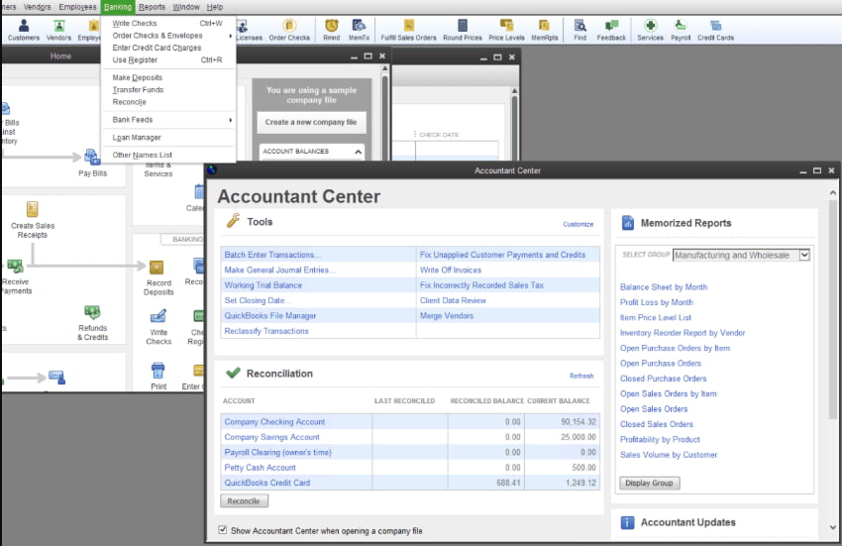The height and width of the screenshot is (546, 842).
Task: Open Working Trial Balance link
Action: [x=263, y=285]
